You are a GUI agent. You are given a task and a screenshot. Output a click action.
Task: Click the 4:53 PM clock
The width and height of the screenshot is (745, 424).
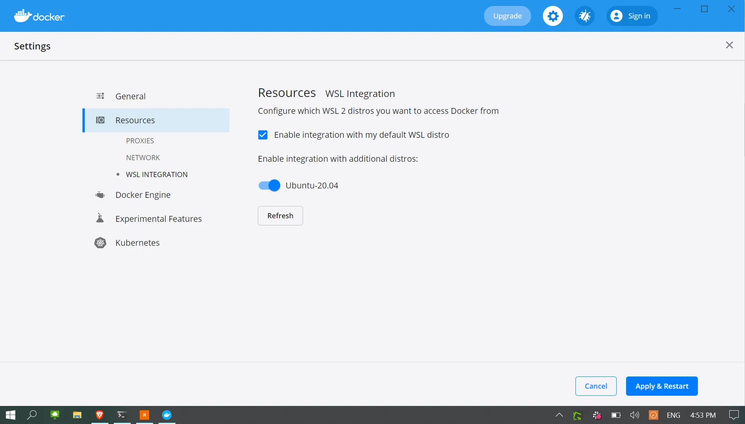703,415
